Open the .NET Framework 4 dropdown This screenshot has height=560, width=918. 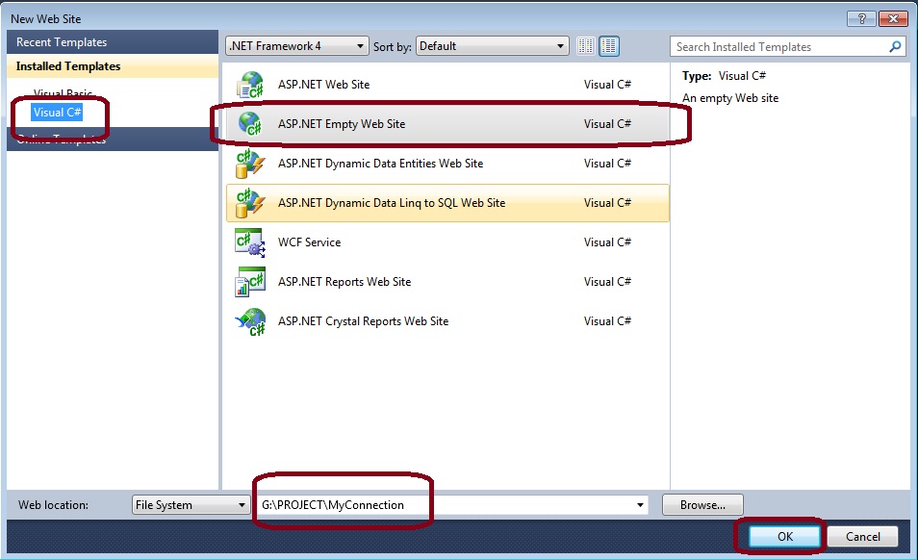click(x=296, y=46)
